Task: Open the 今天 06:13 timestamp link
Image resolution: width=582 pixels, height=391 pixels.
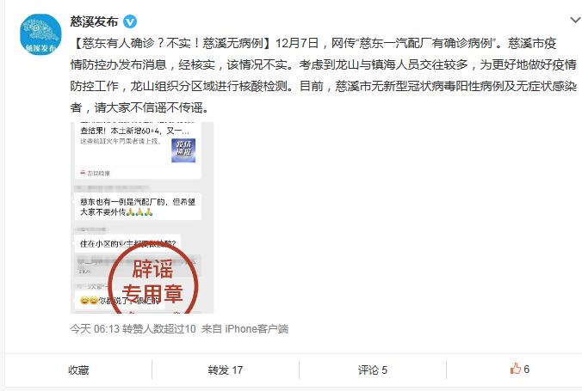Action: 95,329
